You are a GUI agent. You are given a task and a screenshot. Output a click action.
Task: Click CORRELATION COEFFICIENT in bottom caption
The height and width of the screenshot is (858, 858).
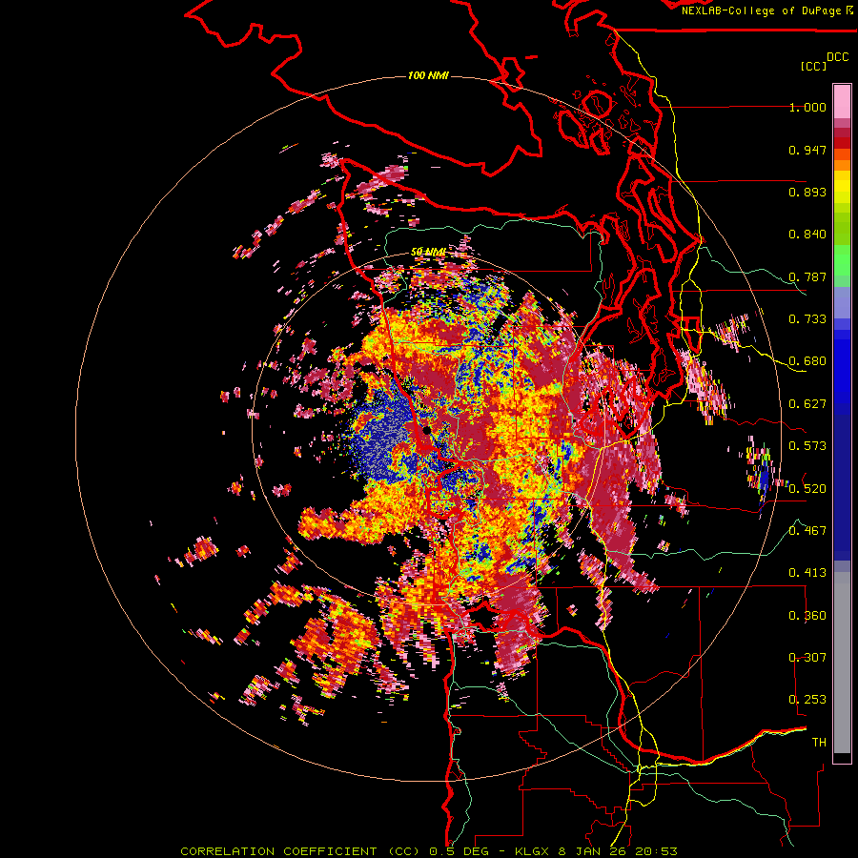coord(278,851)
